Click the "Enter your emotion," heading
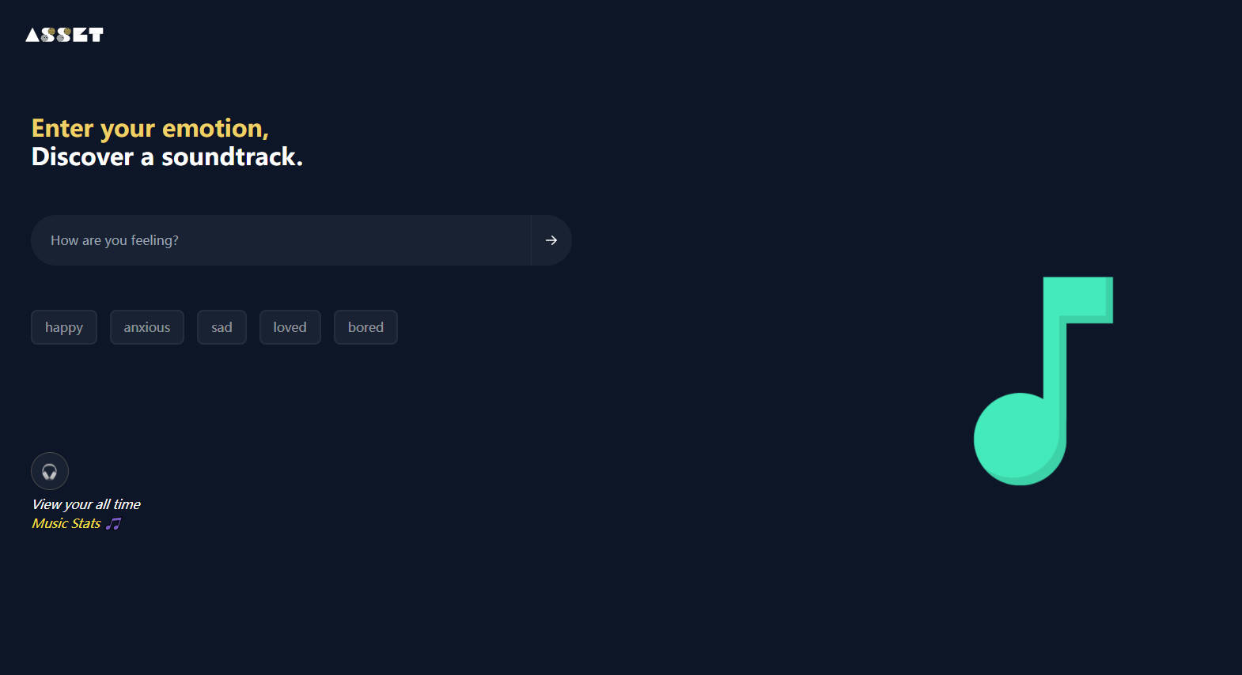 pos(150,128)
